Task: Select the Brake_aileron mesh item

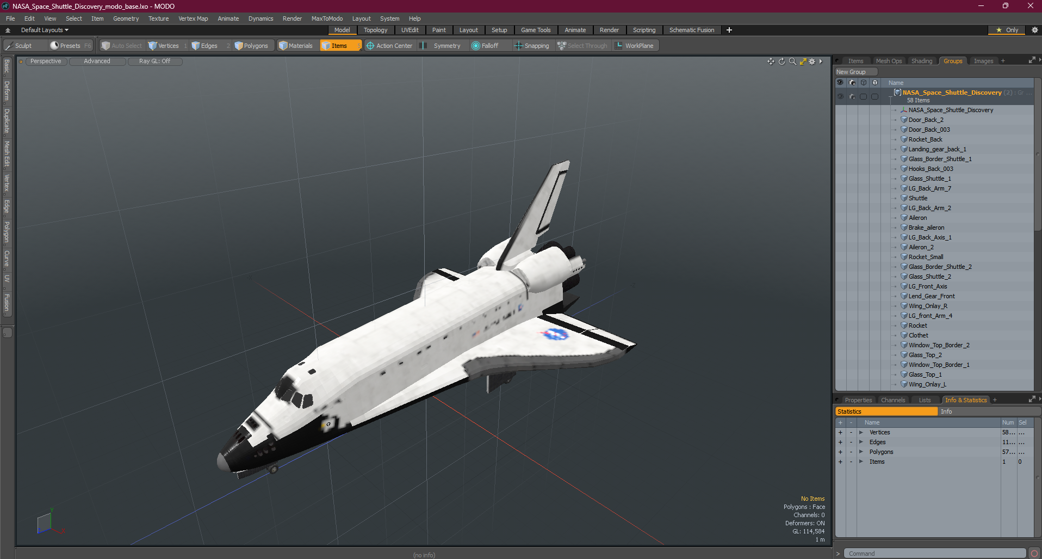Action: pos(926,228)
